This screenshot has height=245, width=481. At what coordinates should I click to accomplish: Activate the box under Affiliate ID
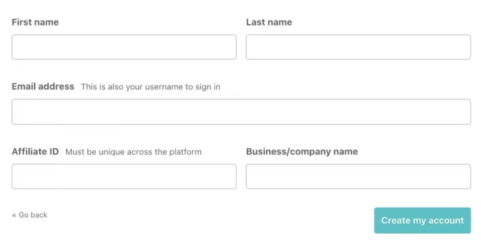pyautogui.click(x=124, y=176)
